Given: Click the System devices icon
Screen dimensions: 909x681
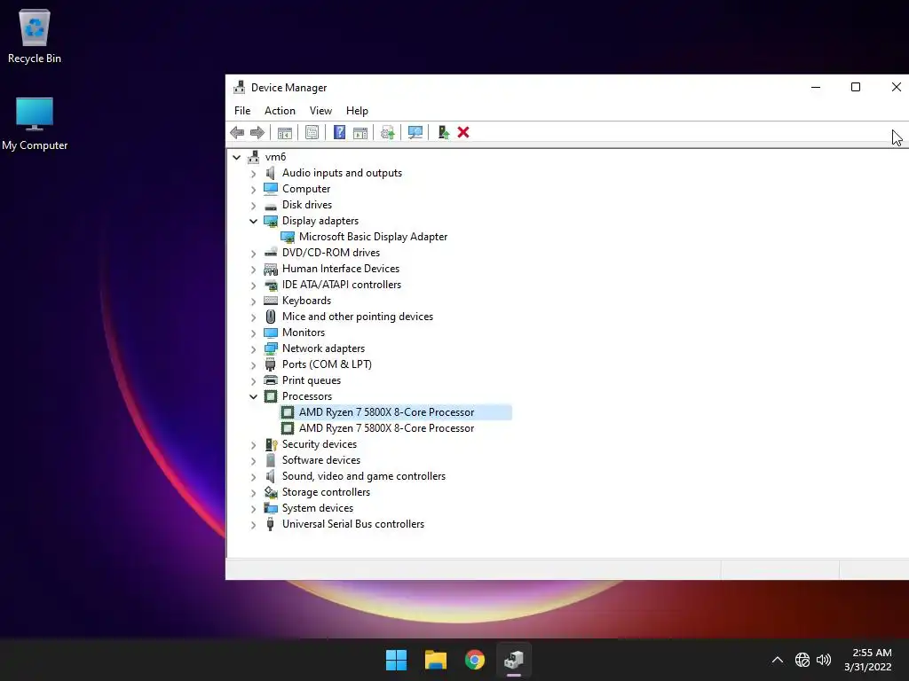Looking at the screenshot, I should coord(271,508).
